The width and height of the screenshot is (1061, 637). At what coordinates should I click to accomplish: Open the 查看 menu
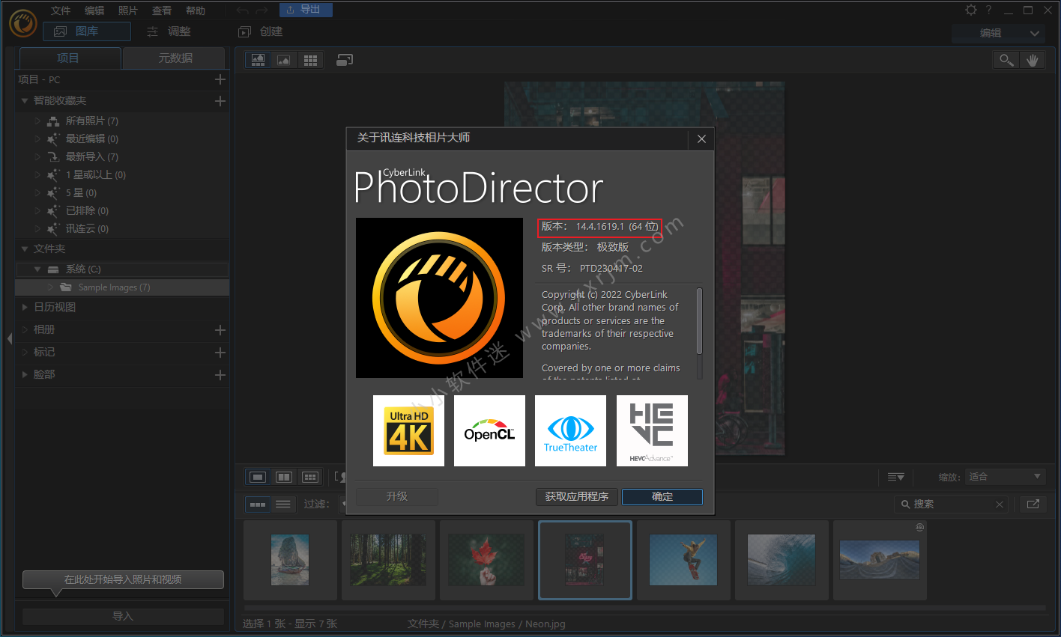[162, 10]
